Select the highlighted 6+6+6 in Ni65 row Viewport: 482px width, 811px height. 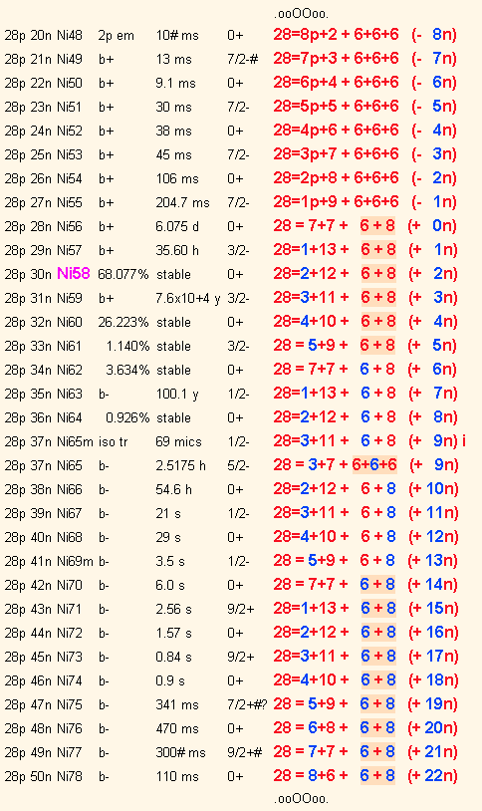[374, 465]
